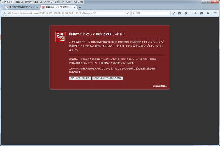The height and width of the screenshot is (146, 220).
Task: Click the red warning favicon on second tab
Action: click(x=43, y=7)
